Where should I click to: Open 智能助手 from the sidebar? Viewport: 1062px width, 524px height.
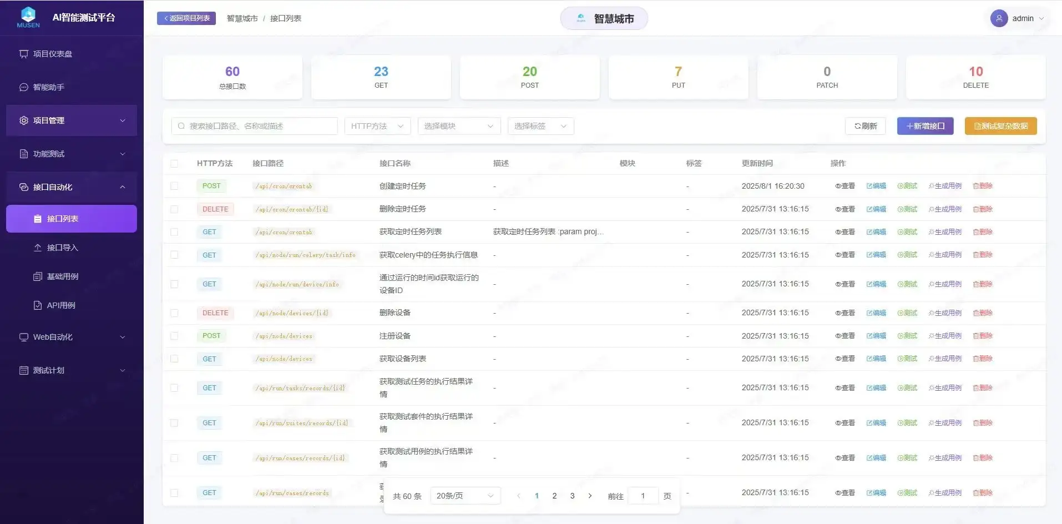tap(49, 87)
